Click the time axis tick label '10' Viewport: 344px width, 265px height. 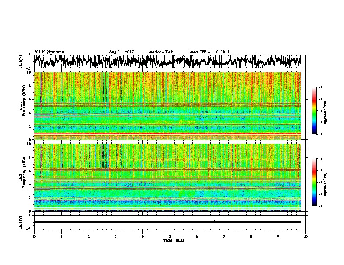pos(305,236)
